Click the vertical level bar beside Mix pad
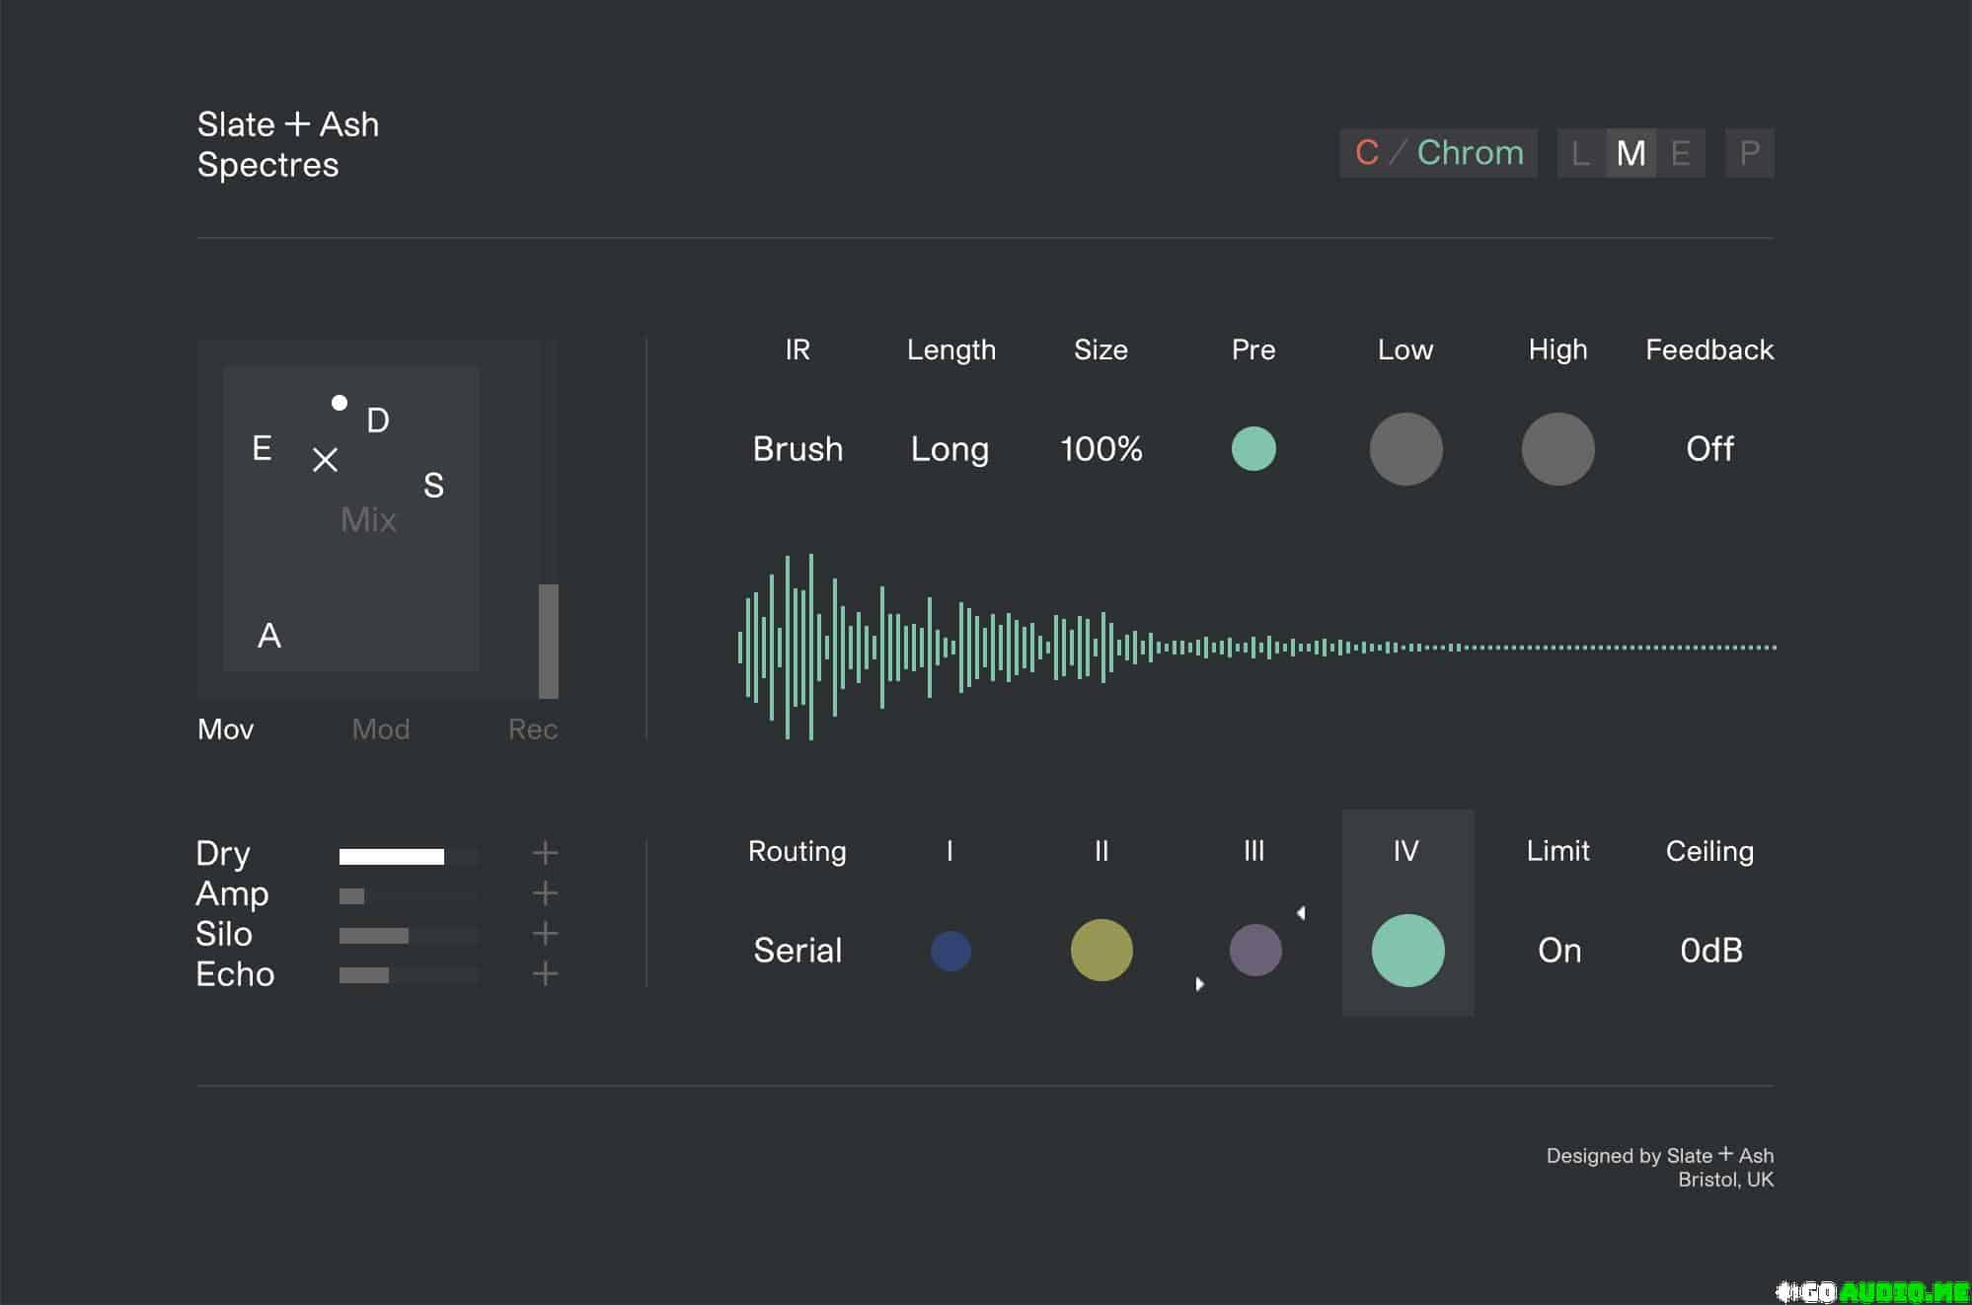This screenshot has height=1305, width=1972. coord(549,520)
